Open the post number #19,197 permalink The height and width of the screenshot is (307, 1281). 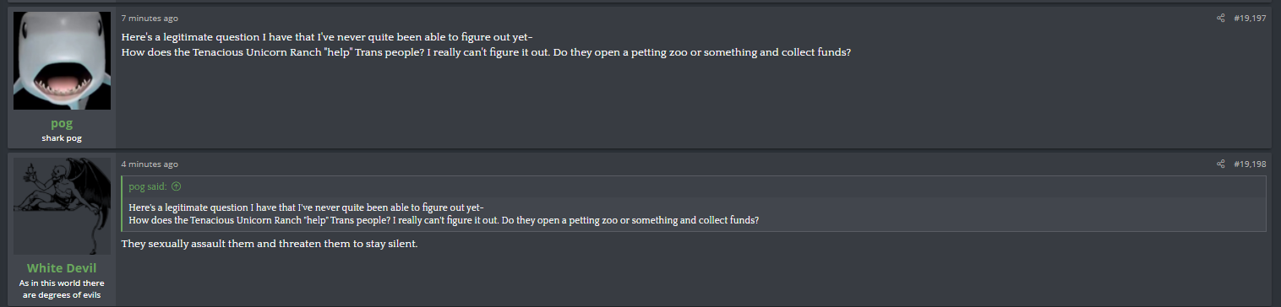click(x=1250, y=19)
